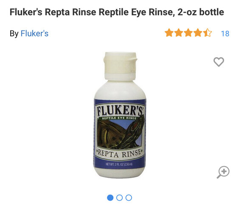Click the Repta Rinse bottle image
This screenshot has height=212, width=239.
coord(120,115)
